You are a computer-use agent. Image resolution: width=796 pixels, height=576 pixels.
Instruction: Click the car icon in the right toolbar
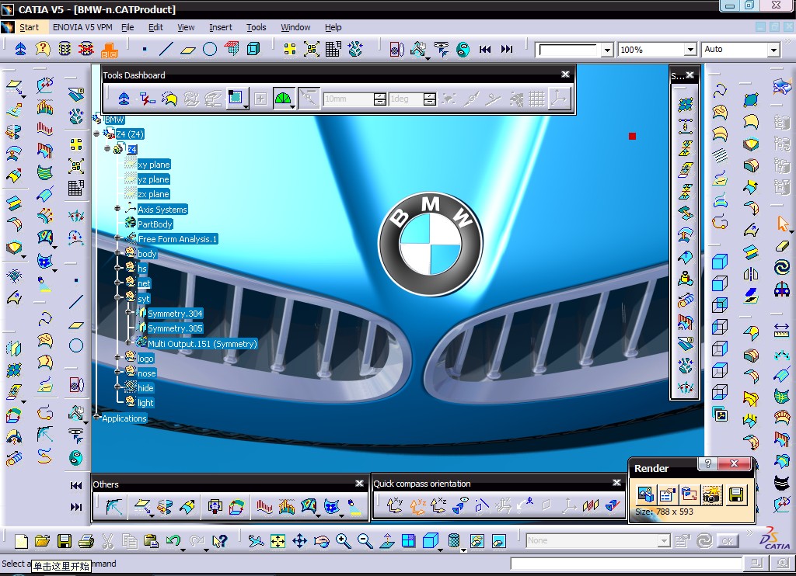pos(782,289)
